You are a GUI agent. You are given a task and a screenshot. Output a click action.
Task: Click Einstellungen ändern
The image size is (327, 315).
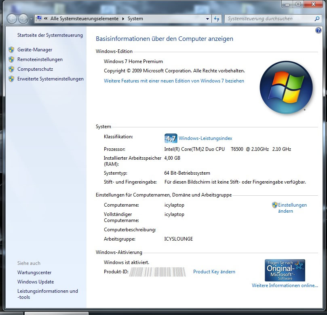pos(292,208)
